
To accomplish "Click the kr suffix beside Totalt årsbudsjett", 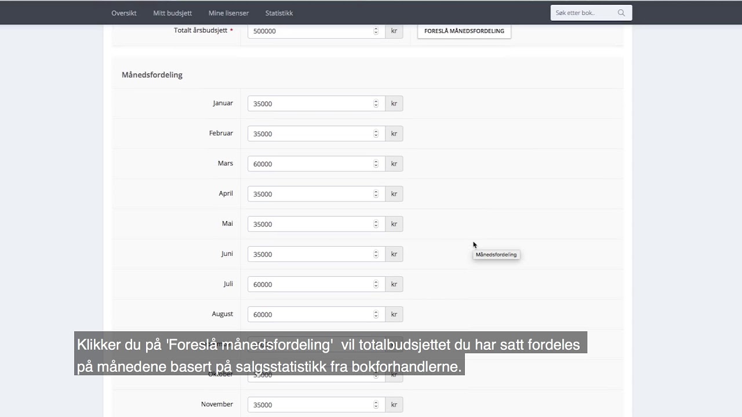I will [394, 31].
